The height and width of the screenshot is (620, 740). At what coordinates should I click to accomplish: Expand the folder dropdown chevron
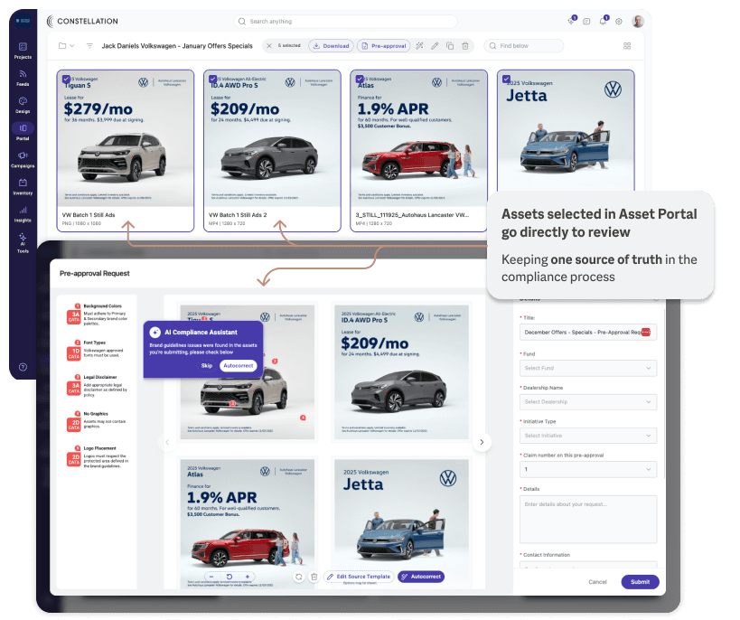(x=72, y=46)
